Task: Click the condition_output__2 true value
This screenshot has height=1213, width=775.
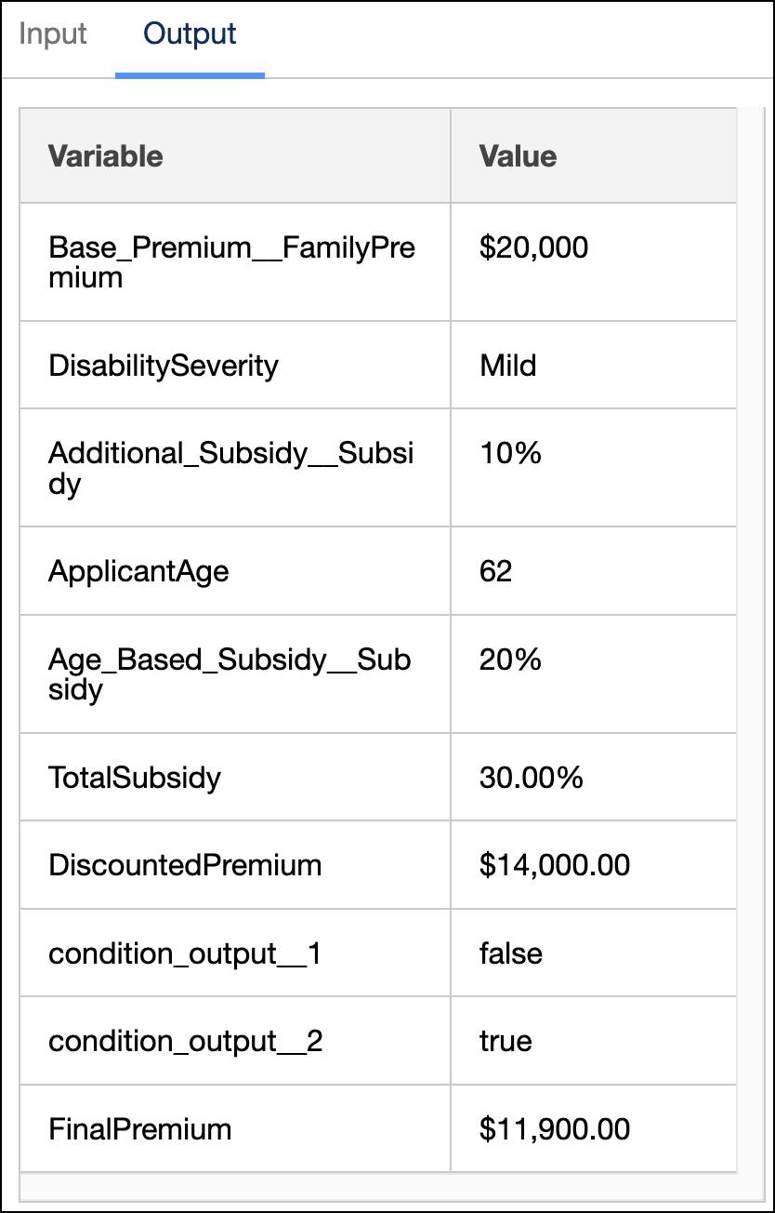Action: pyautogui.click(x=504, y=1041)
